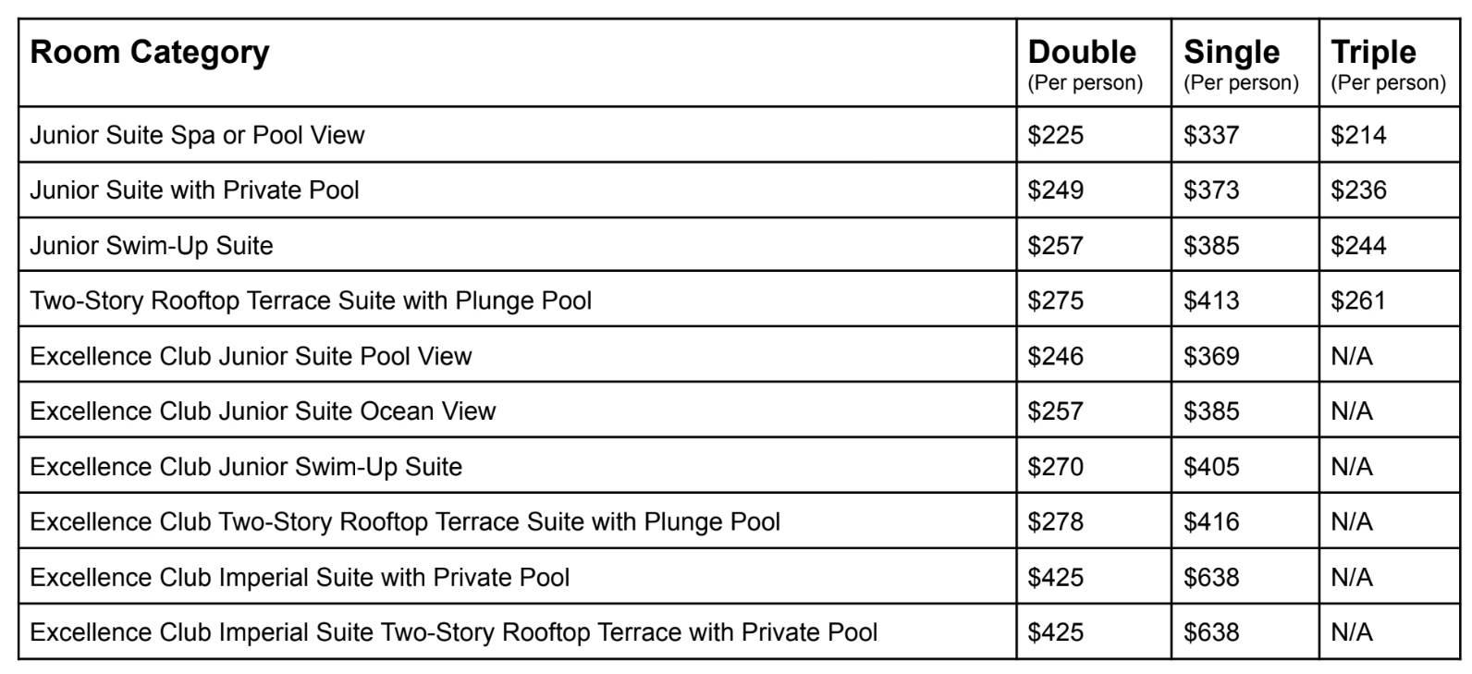
Task: Click the $246 double rate price
Action: pyautogui.click(x=1055, y=356)
